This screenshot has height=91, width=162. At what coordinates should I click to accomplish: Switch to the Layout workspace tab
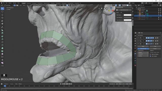click(x=24, y=3)
